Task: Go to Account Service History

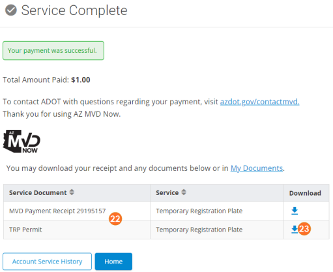Action: 47,262
